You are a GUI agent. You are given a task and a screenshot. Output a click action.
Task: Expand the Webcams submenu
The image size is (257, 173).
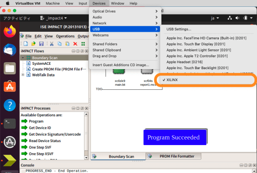click(125, 35)
